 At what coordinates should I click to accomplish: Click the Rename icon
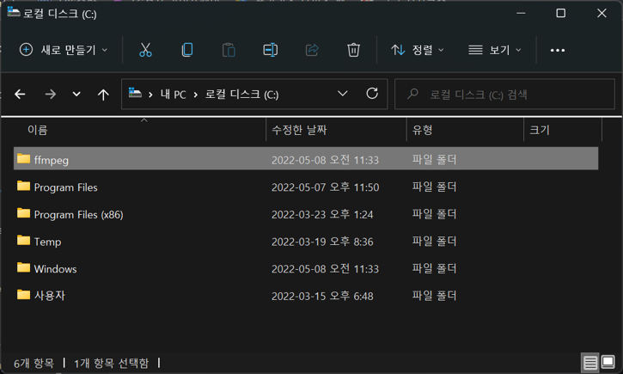click(270, 50)
